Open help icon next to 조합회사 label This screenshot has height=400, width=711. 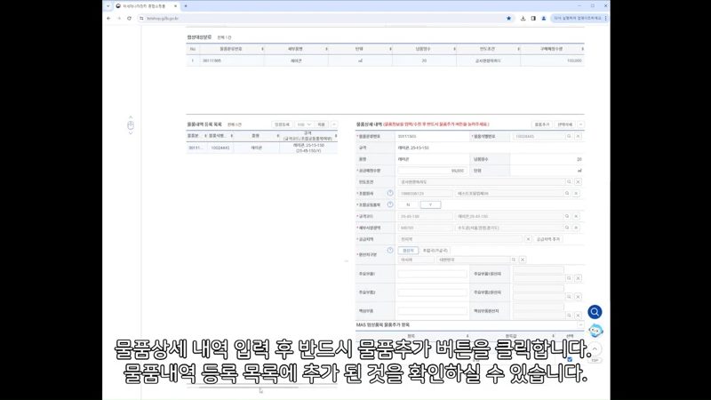(x=390, y=193)
